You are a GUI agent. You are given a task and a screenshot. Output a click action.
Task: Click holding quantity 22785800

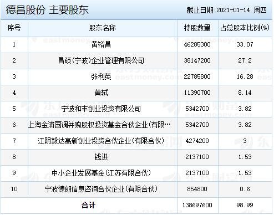(x=197, y=76)
